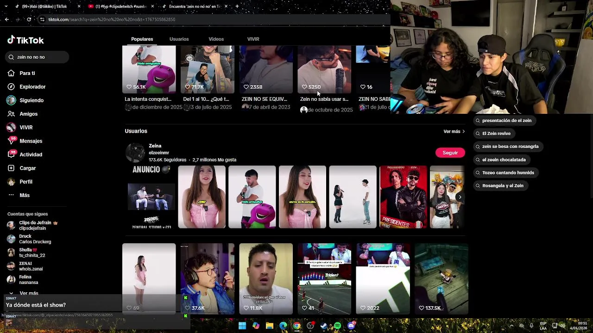Open the video with 137.5K likes

[x=441, y=278]
